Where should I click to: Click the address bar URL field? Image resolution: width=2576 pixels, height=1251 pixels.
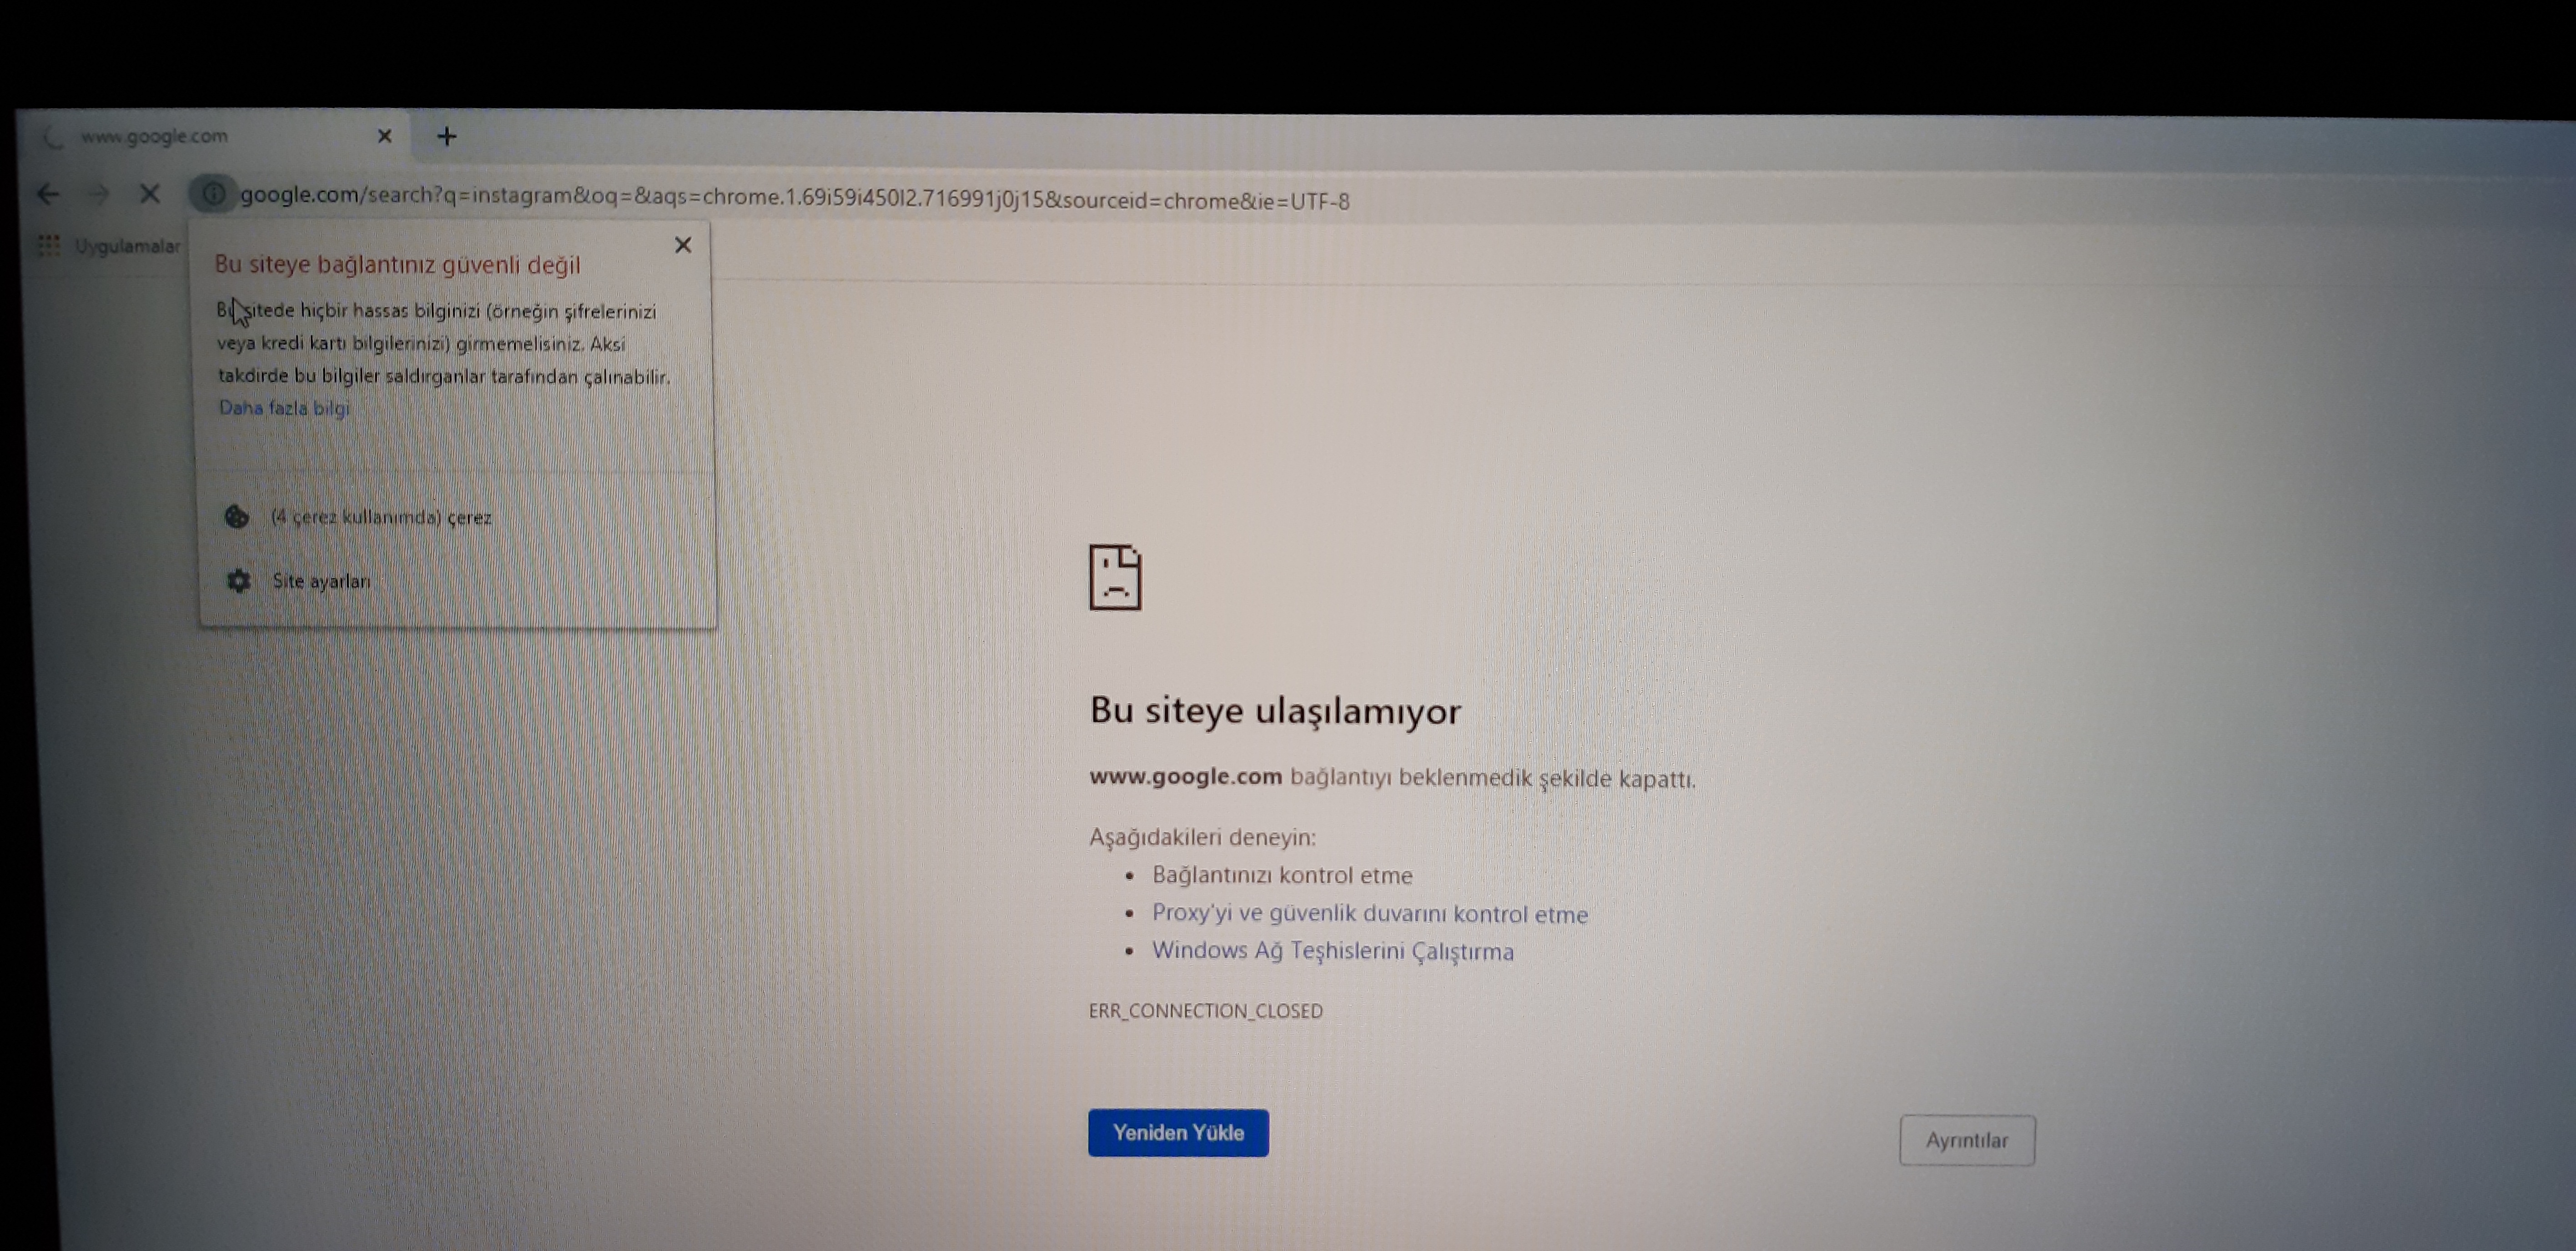(x=794, y=199)
